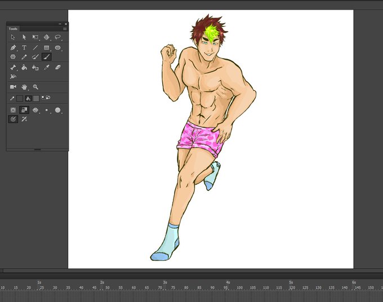
Task: Click frame 120 on the timeline ruler
Action: 292,288
